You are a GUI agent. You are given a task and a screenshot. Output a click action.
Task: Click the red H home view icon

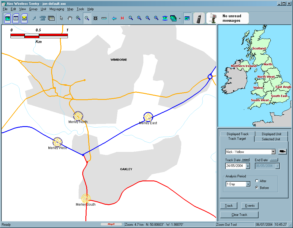click(122, 18)
